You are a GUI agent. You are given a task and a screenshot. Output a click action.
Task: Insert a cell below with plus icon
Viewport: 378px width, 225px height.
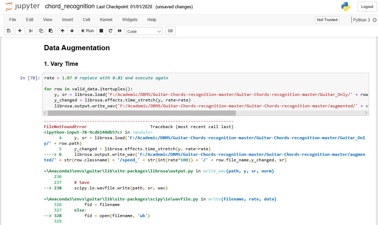(20, 31)
